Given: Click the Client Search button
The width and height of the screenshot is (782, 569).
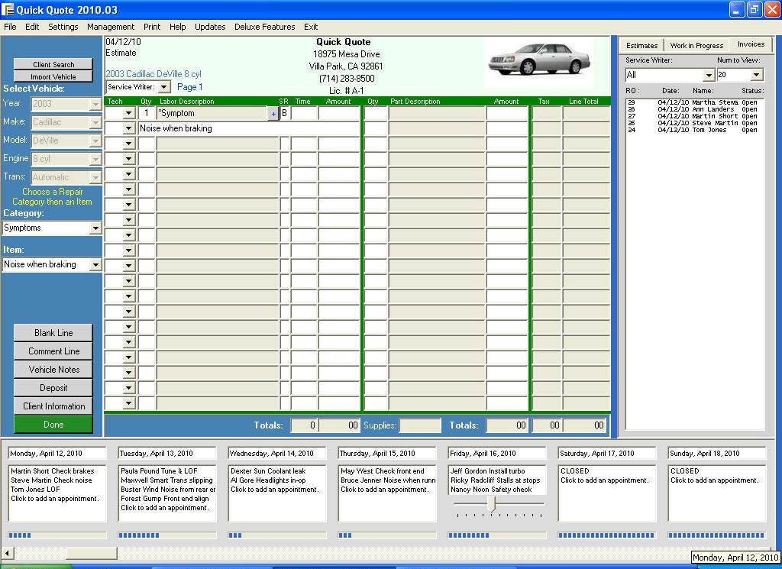Looking at the screenshot, I should [53, 64].
